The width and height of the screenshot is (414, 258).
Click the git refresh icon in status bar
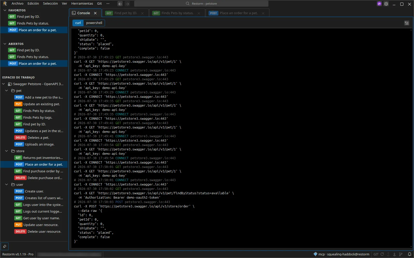point(382,254)
